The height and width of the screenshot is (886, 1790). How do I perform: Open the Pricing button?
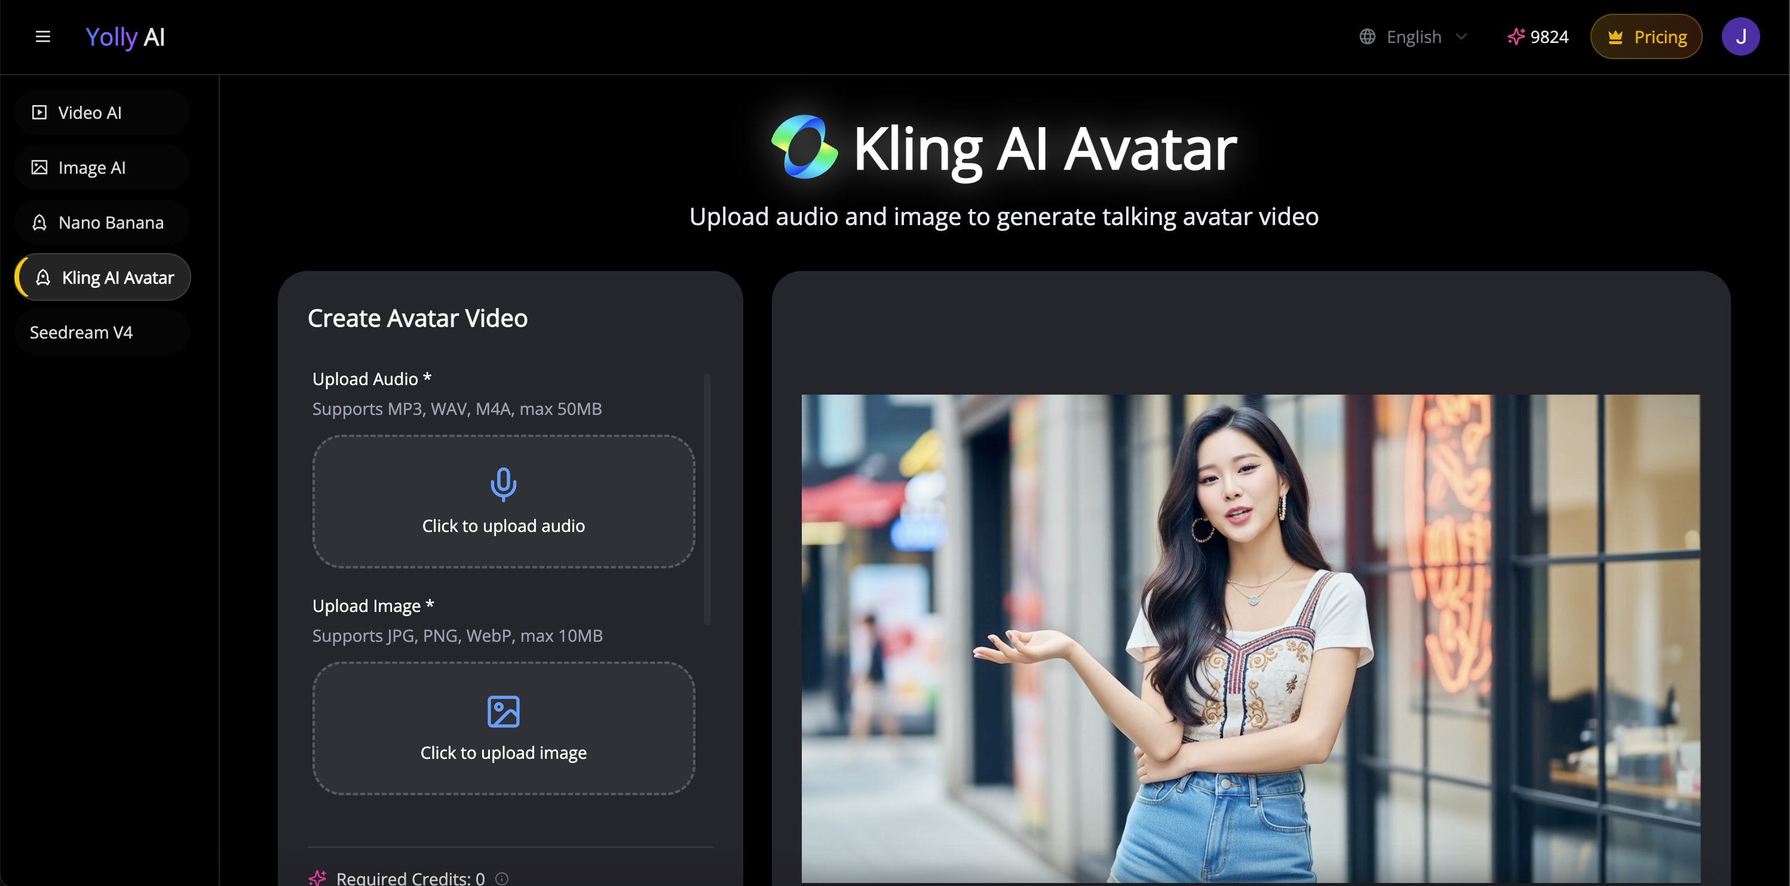(x=1645, y=37)
